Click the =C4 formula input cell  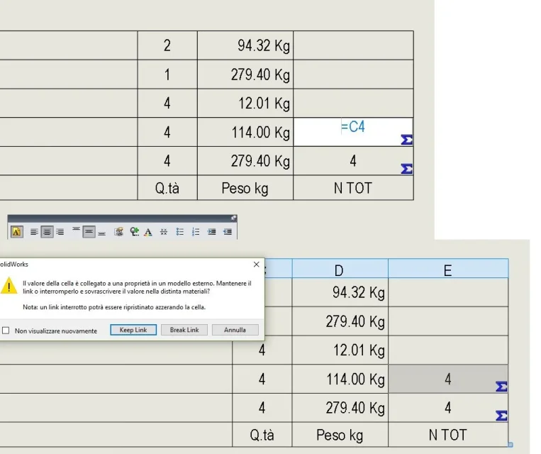[x=353, y=132]
